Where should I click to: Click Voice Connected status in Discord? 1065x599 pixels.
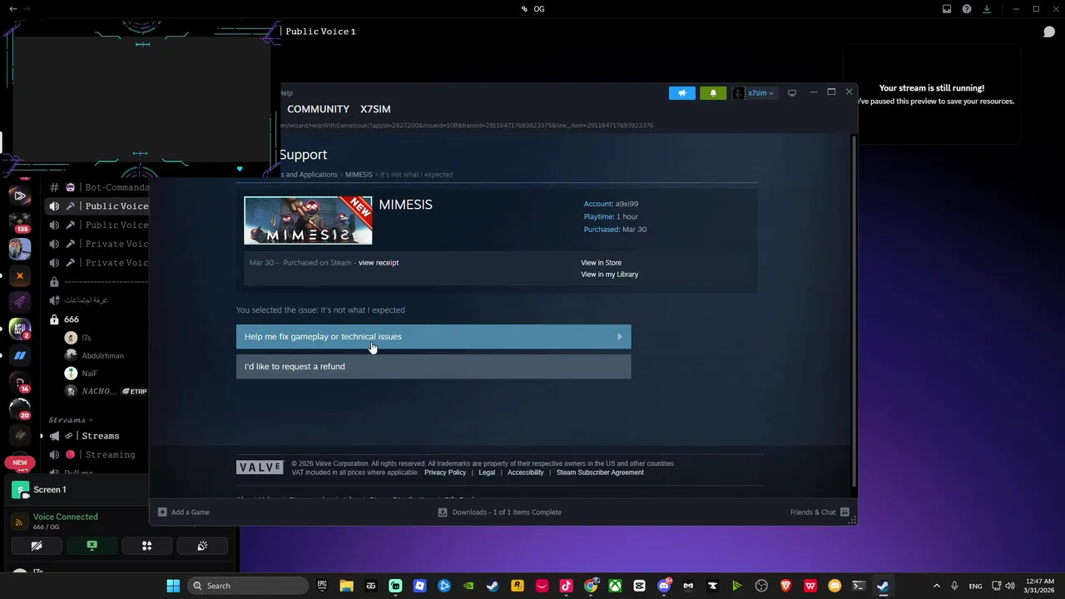coord(65,517)
